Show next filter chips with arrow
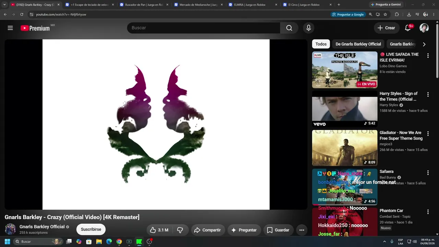The height and width of the screenshot is (247, 439). [x=424, y=44]
